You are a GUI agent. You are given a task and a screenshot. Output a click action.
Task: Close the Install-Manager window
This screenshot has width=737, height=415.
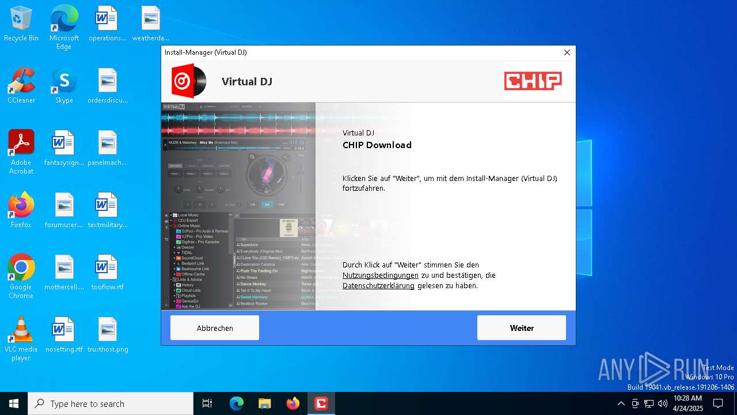[567, 52]
